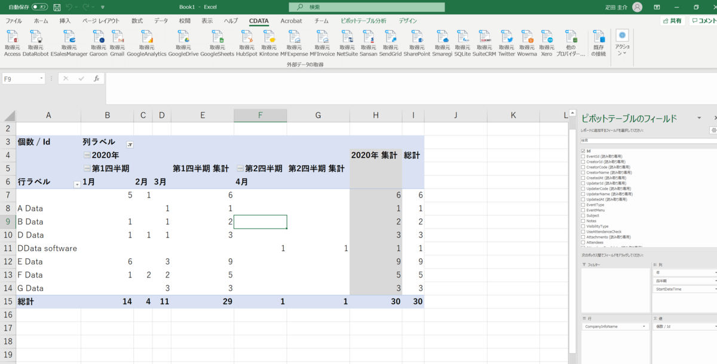
Task: Switch to the デザイン tab
Action: pos(407,21)
